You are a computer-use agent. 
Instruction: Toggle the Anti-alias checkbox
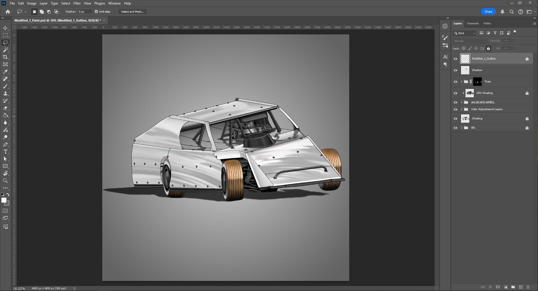[x=96, y=12]
